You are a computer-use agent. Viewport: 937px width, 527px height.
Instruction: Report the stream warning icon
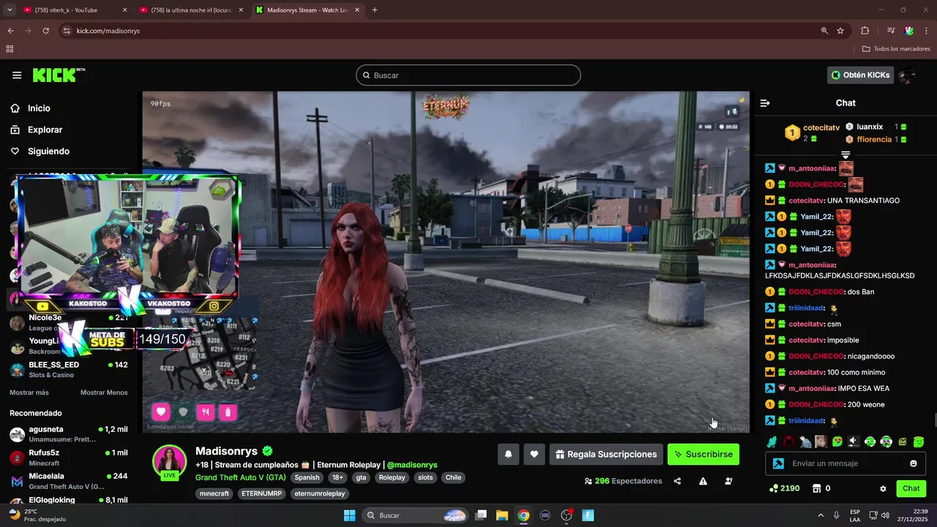(x=703, y=481)
